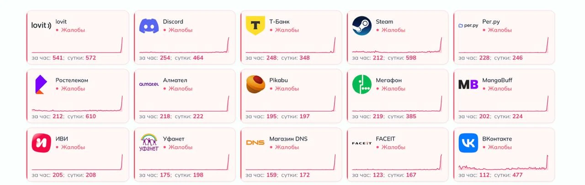585x185 pixels.
Task: Open the ВКонтакте logo icon
Action: click(468, 143)
